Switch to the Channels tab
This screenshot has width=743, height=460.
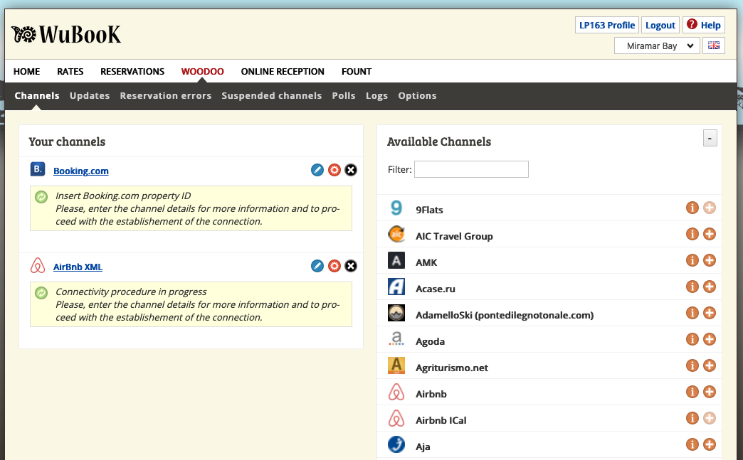(x=37, y=95)
